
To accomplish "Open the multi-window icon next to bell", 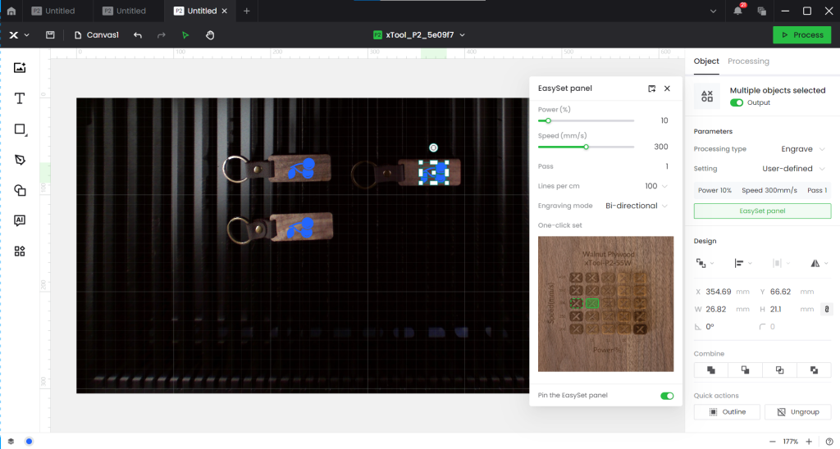I will point(762,11).
